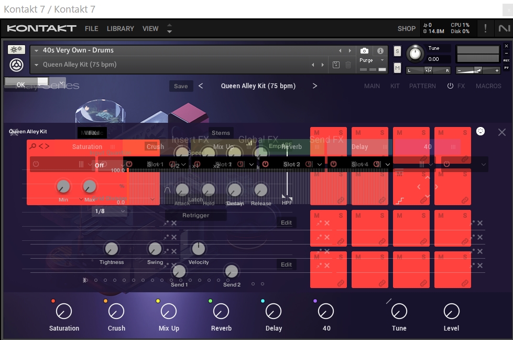This screenshot has width=513, height=340.
Task: Go to next snapshot with right arrow
Action: 323,65
